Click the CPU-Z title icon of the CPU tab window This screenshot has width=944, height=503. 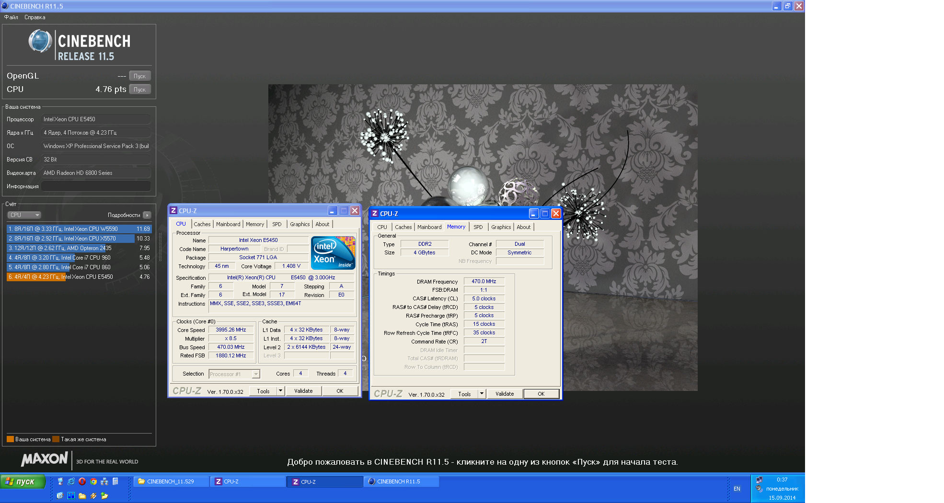coord(173,210)
